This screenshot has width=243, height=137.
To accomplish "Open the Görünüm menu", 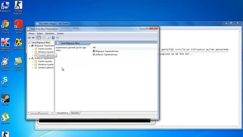I will pos(50,33).
